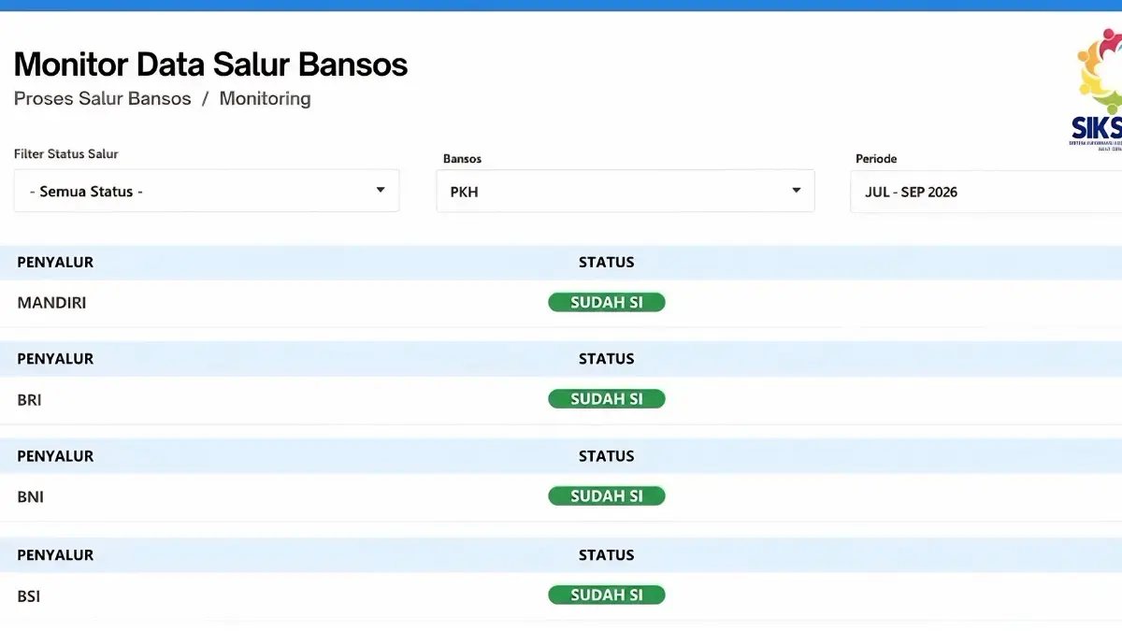Open the Proses Salur Bansos breadcrumb link
1122x631 pixels.
[103, 98]
